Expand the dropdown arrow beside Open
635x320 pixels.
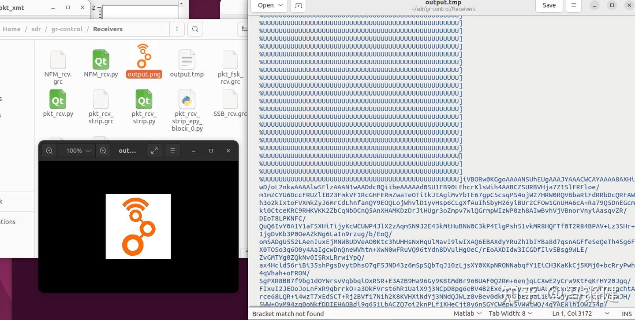pyautogui.click(x=280, y=5)
